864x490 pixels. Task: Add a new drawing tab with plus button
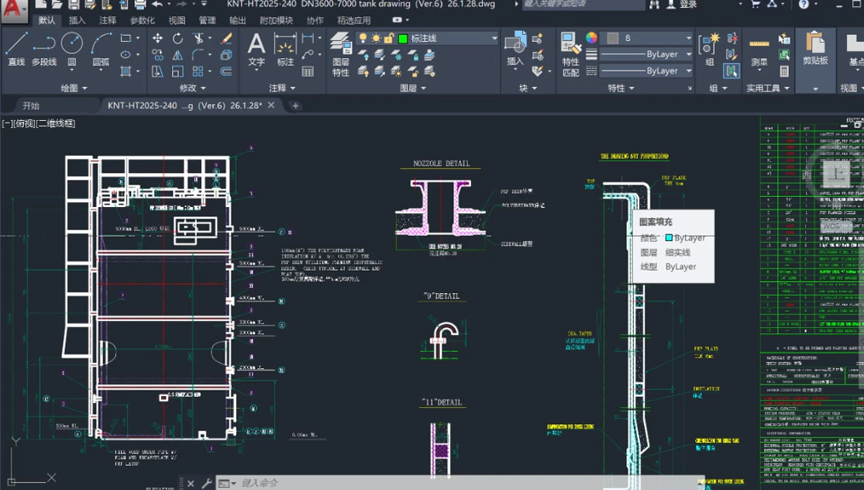pos(295,105)
